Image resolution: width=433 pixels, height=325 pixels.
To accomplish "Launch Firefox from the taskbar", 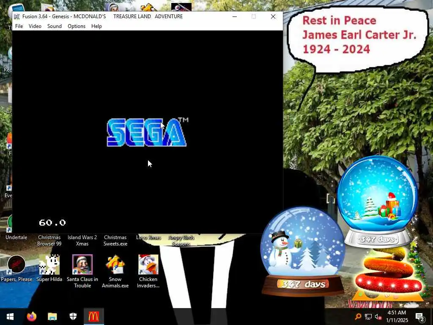I will click(x=31, y=317).
